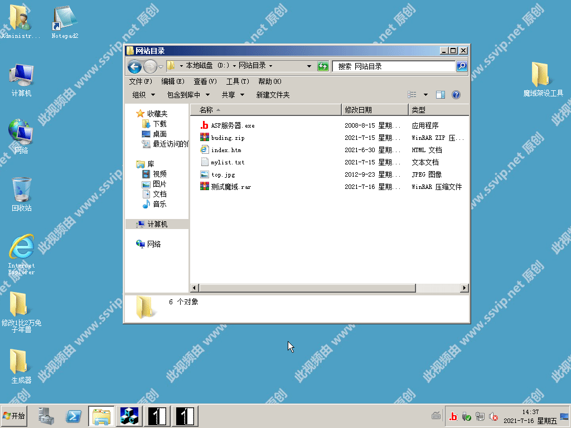Toggle the preview pane button
The width and height of the screenshot is (571, 428).
click(x=441, y=95)
